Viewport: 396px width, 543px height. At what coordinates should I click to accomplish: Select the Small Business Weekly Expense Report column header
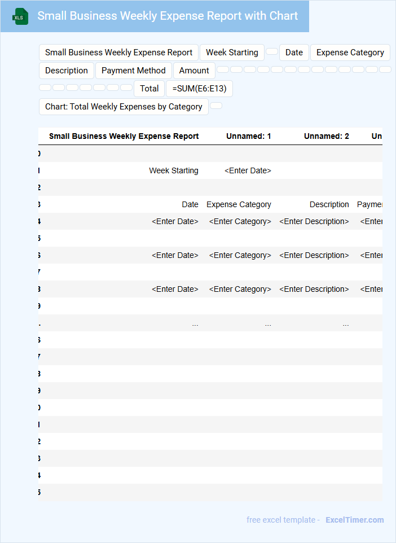point(124,136)
